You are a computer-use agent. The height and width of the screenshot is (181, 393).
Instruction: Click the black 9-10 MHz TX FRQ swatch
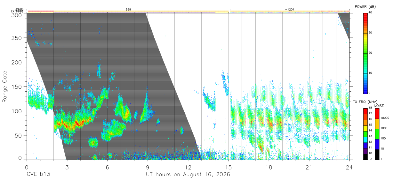tap(365, 156)
